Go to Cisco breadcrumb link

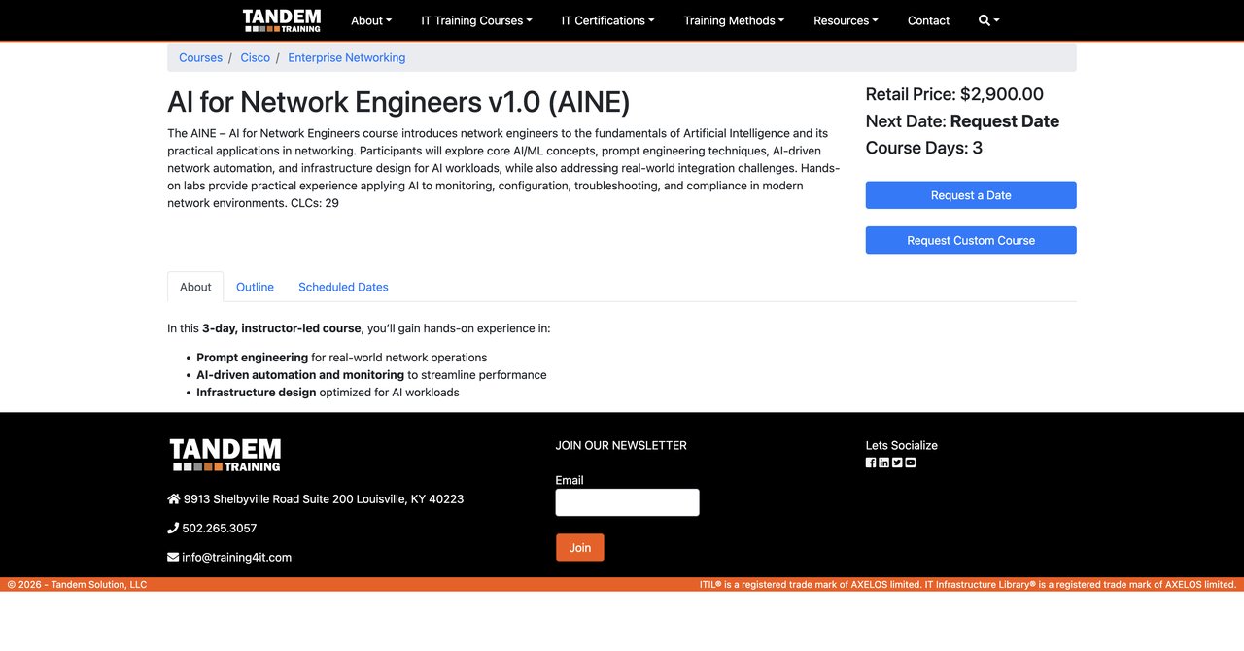pyautogui.click(x=256, y=57)
